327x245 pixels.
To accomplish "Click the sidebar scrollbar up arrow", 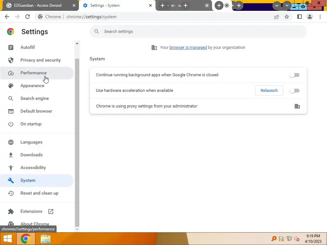I will 77,43.
